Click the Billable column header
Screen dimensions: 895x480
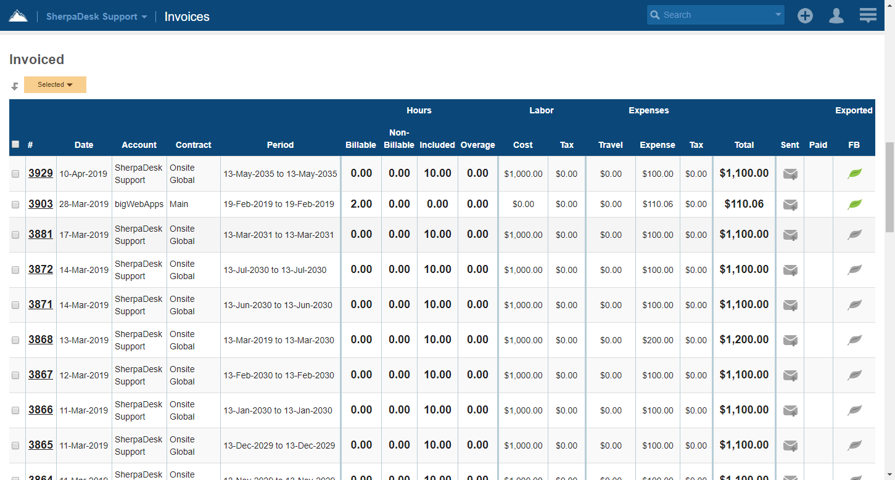(x=361, y=145)
